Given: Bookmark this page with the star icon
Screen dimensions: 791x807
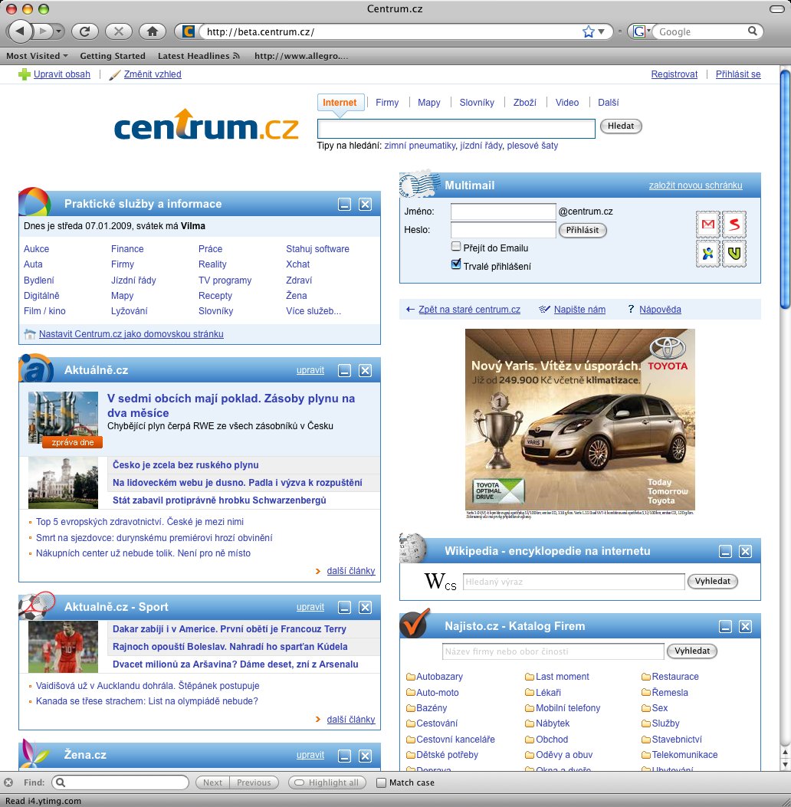Looking at the screenshot, I should [588, 31].
